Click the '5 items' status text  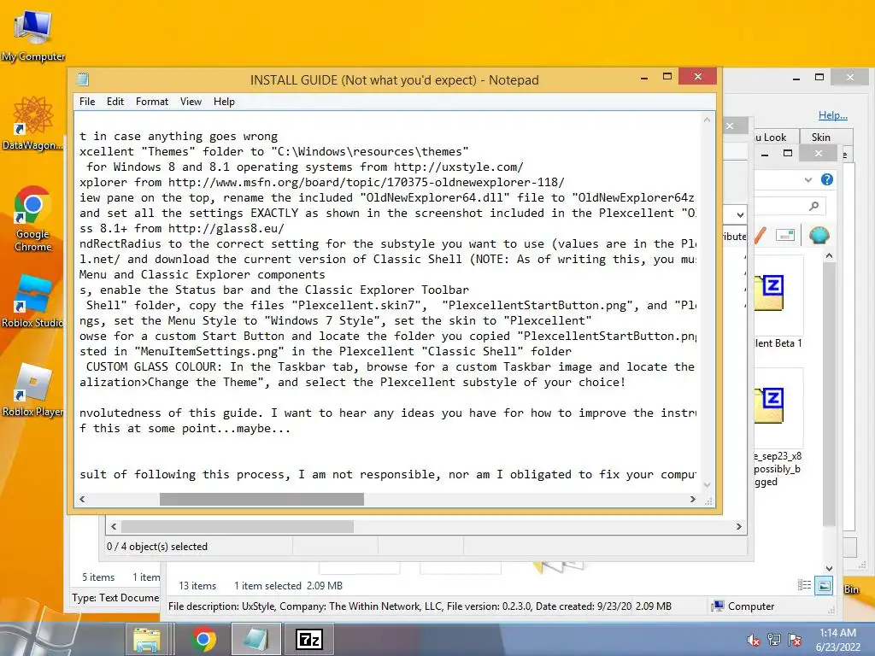pyautogui.click(x=98, y=577)
